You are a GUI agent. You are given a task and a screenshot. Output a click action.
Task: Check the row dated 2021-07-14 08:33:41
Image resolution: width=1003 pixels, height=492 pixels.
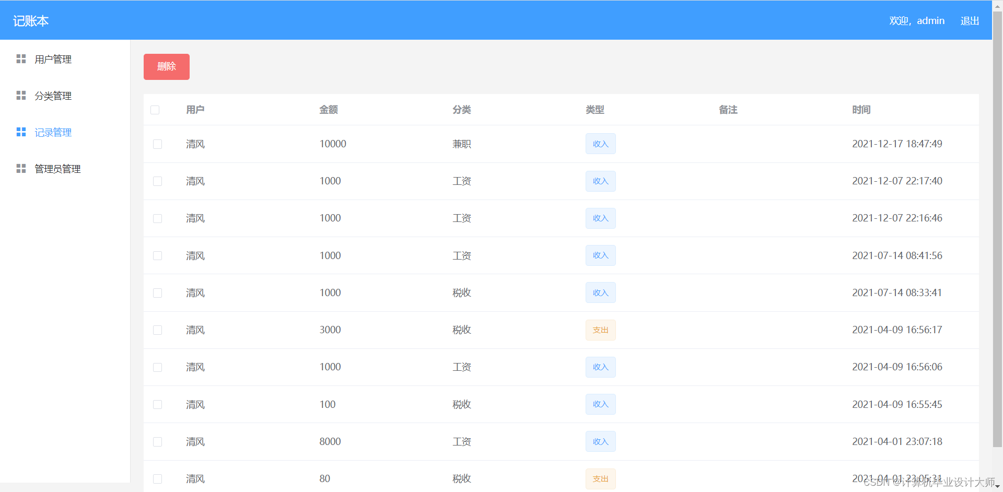[x=157, y=293]
